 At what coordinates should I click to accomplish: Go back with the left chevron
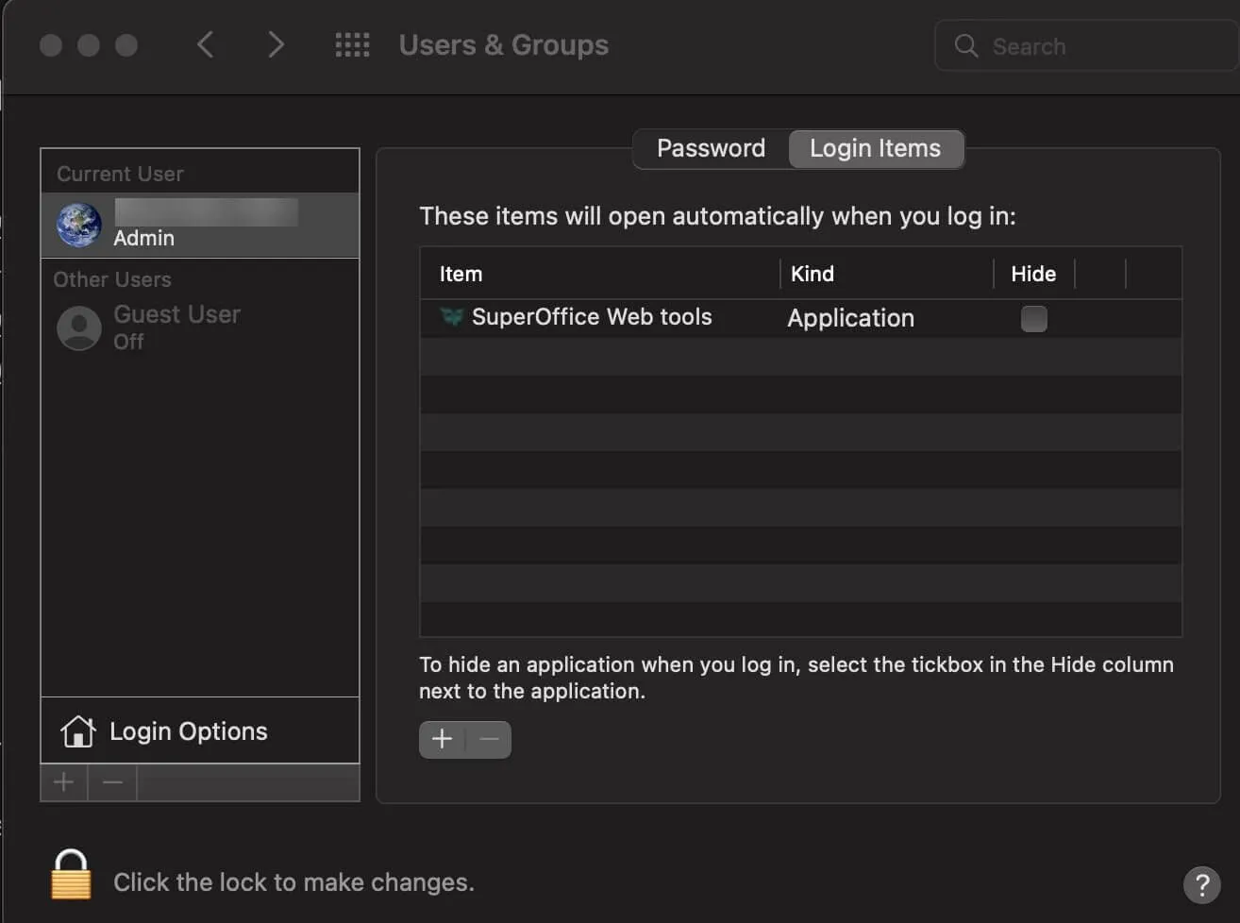205,44
